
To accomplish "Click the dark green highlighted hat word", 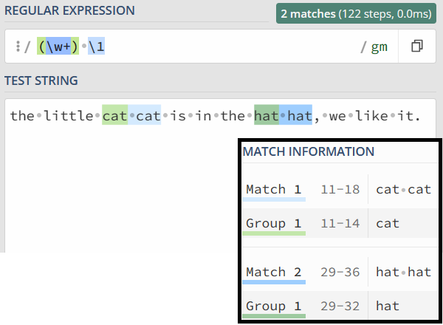I will click(x=267, y=116).
